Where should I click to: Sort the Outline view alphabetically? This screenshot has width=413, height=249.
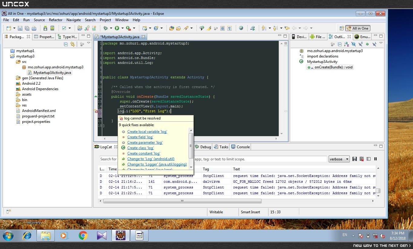pyautogui.click(x=346, y=44)
